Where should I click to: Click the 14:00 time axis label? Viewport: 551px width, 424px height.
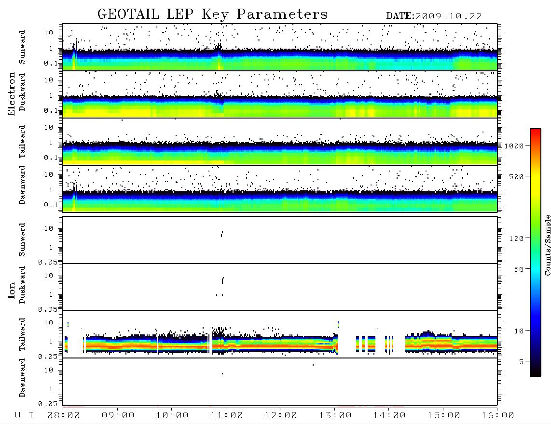click(389, 415)
